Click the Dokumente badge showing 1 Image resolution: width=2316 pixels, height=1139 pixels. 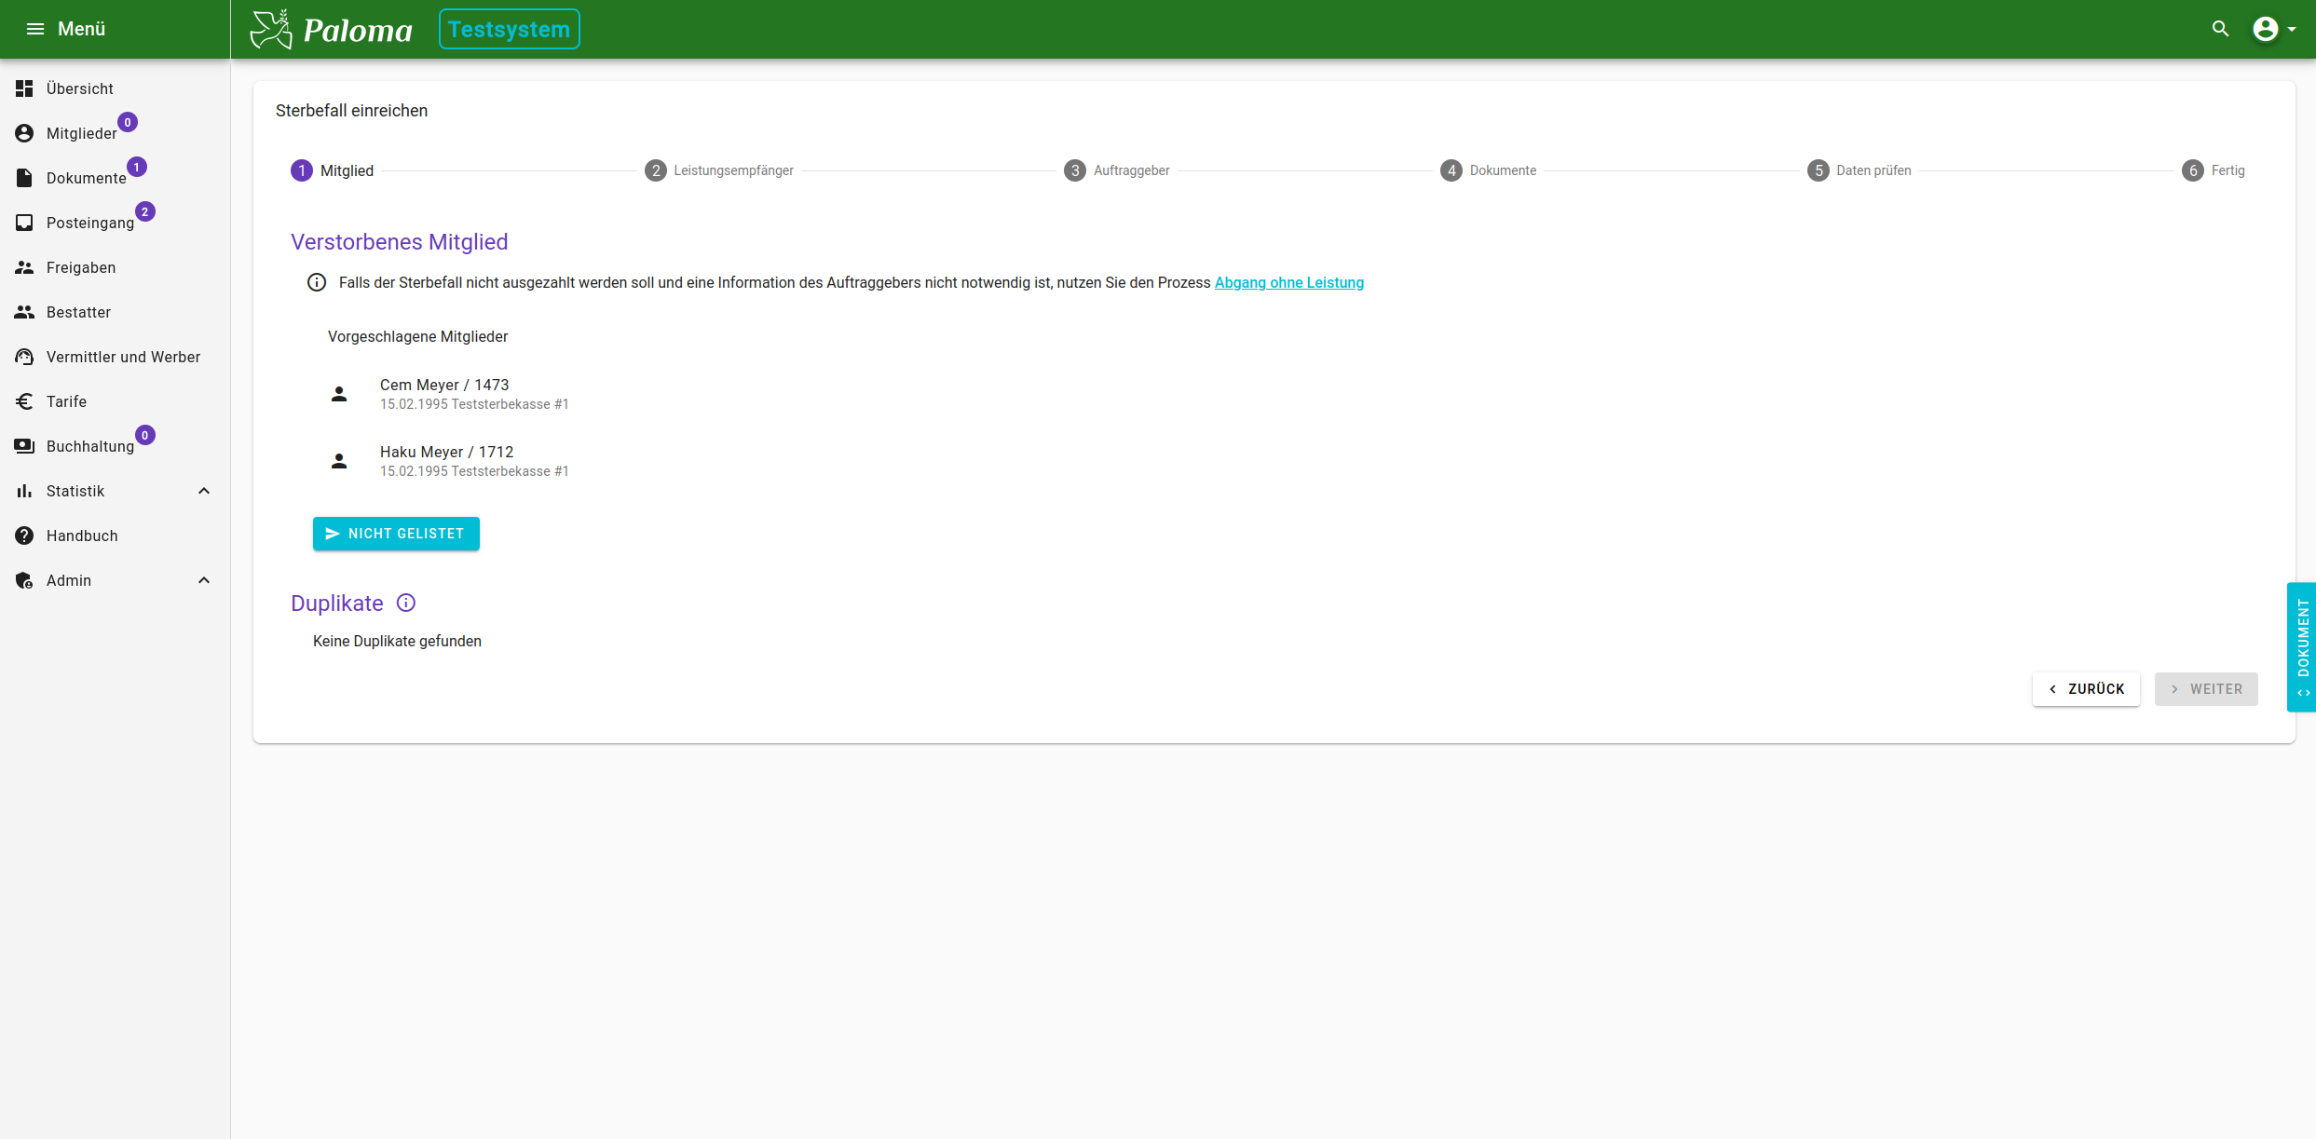(137, 167)
